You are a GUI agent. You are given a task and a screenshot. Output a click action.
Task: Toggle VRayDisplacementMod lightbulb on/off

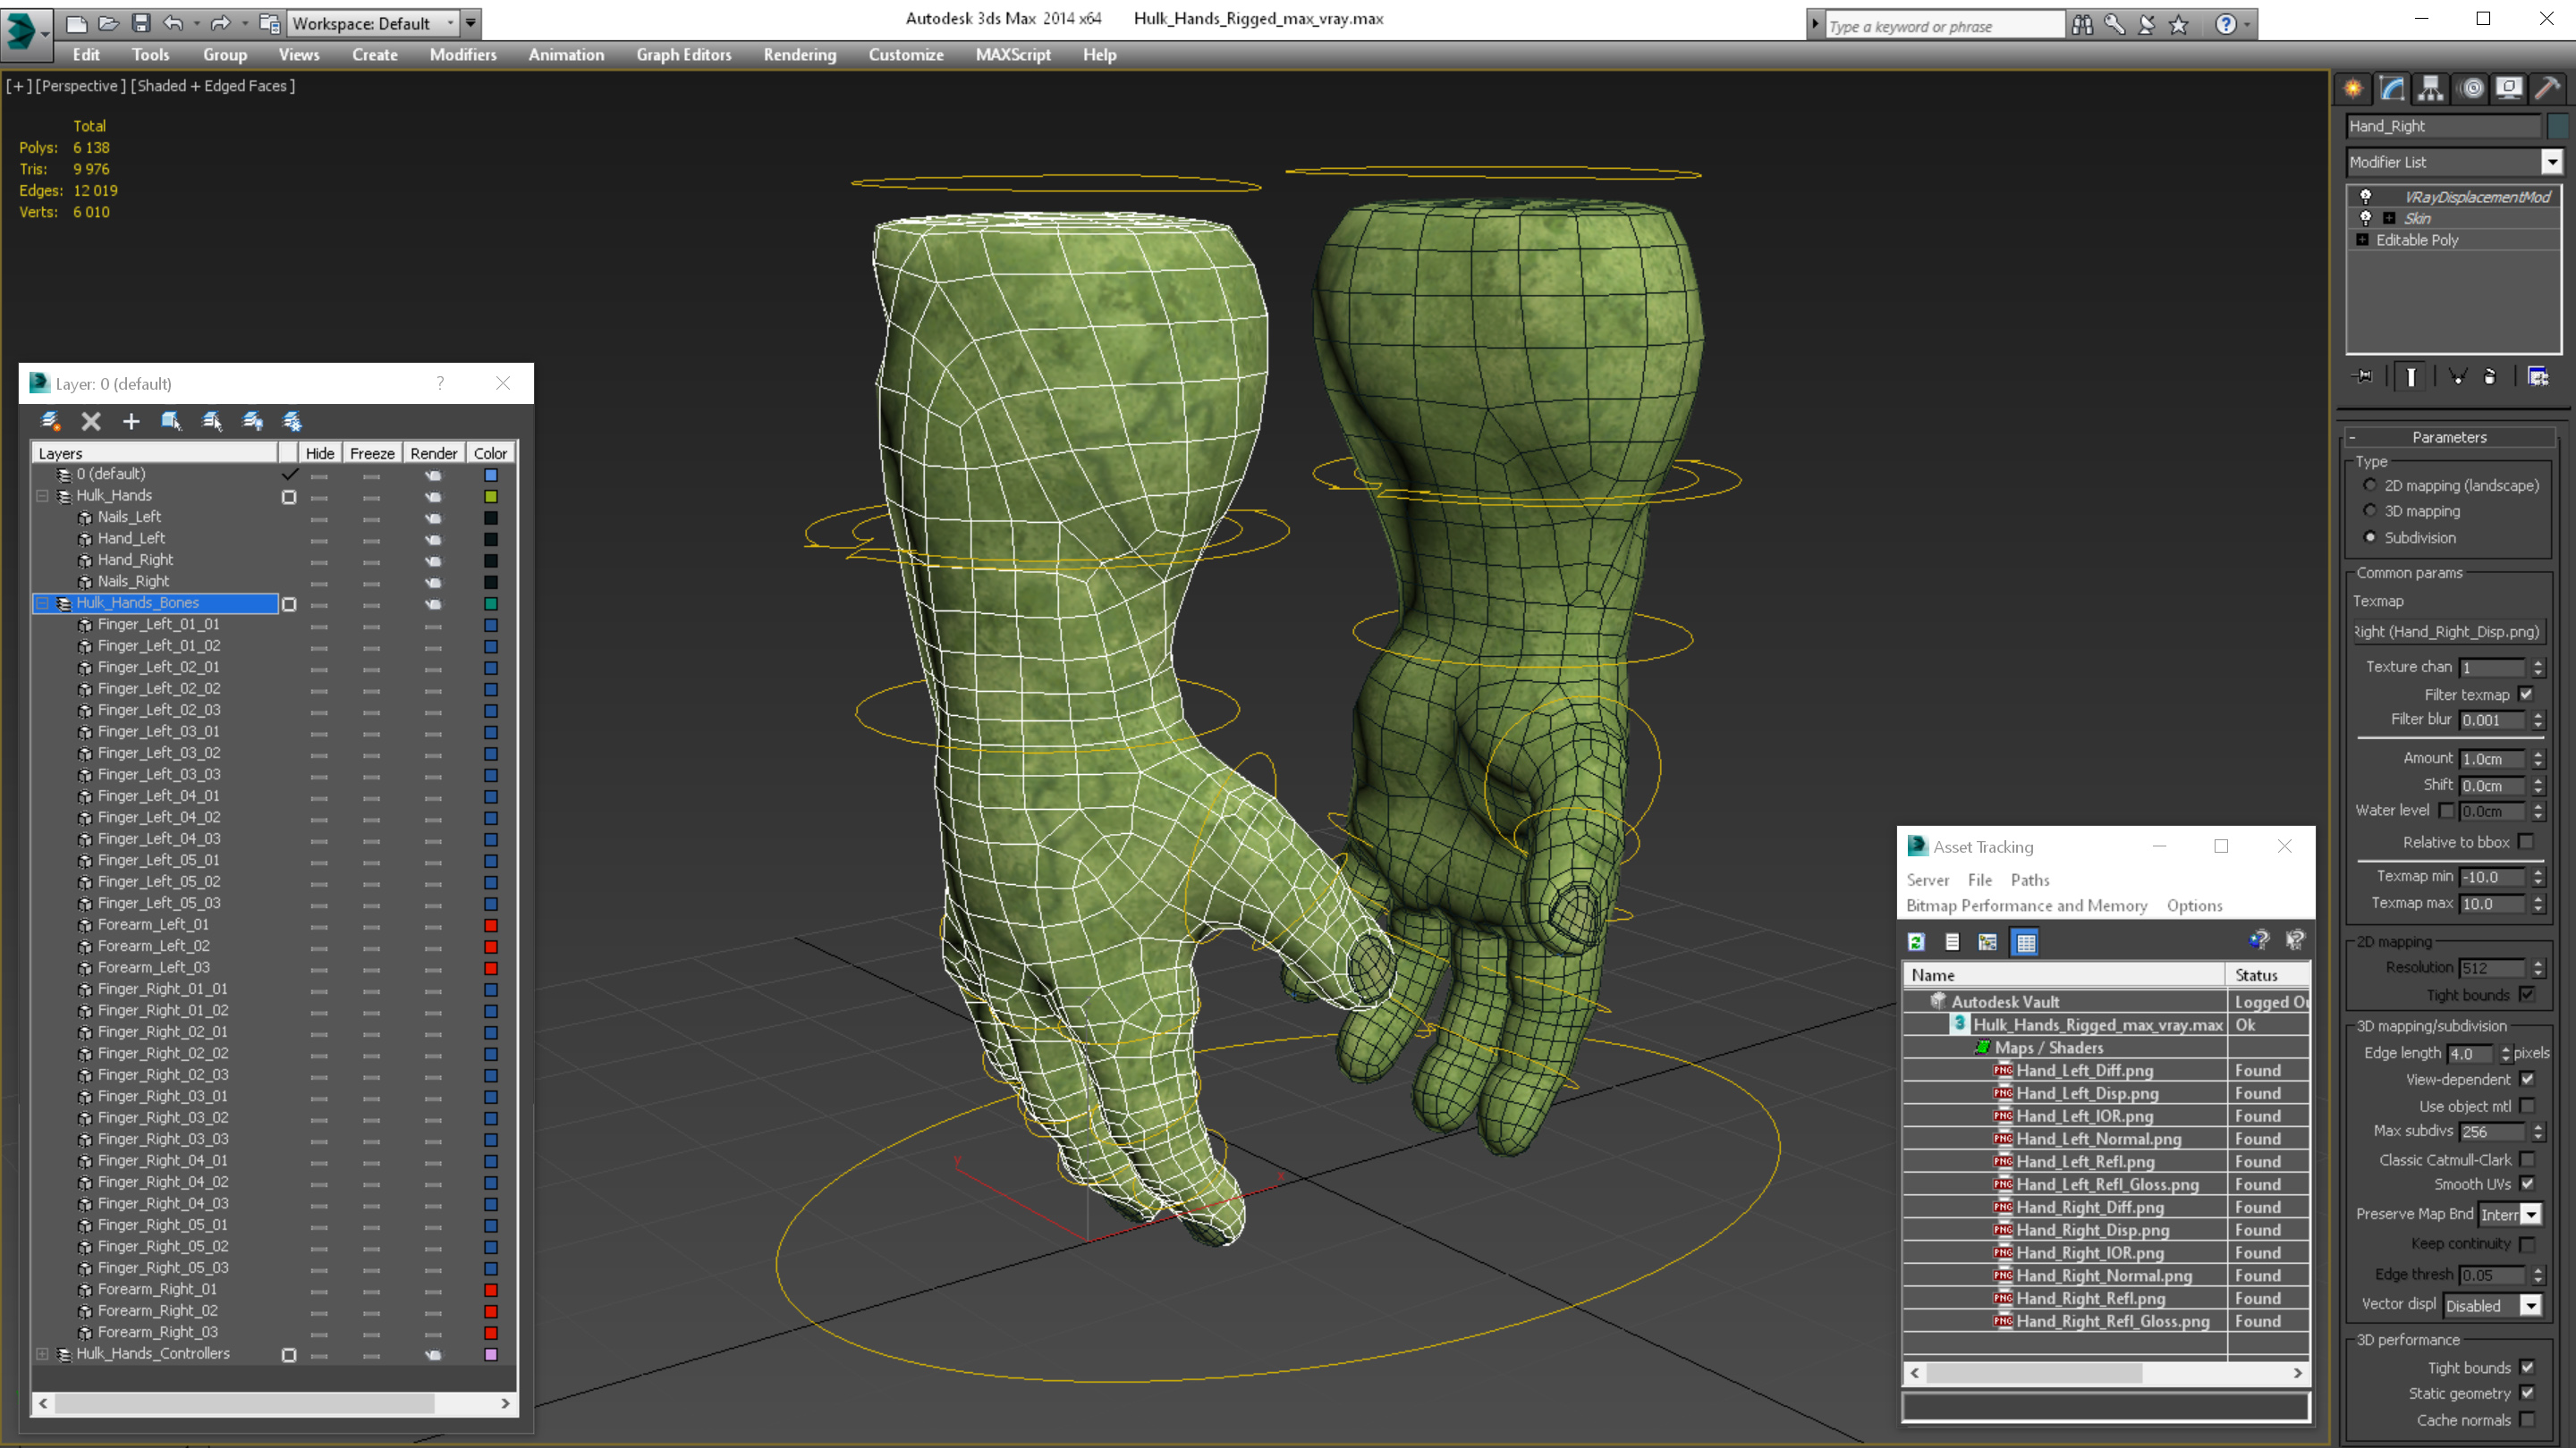[2365, 196]
